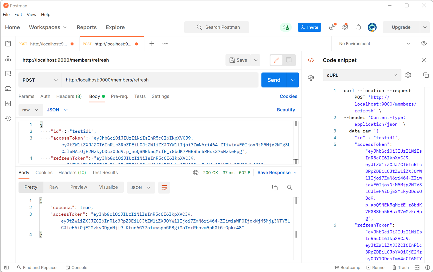
Task: Click environment quick look eye icon
Action: [424, 44]
